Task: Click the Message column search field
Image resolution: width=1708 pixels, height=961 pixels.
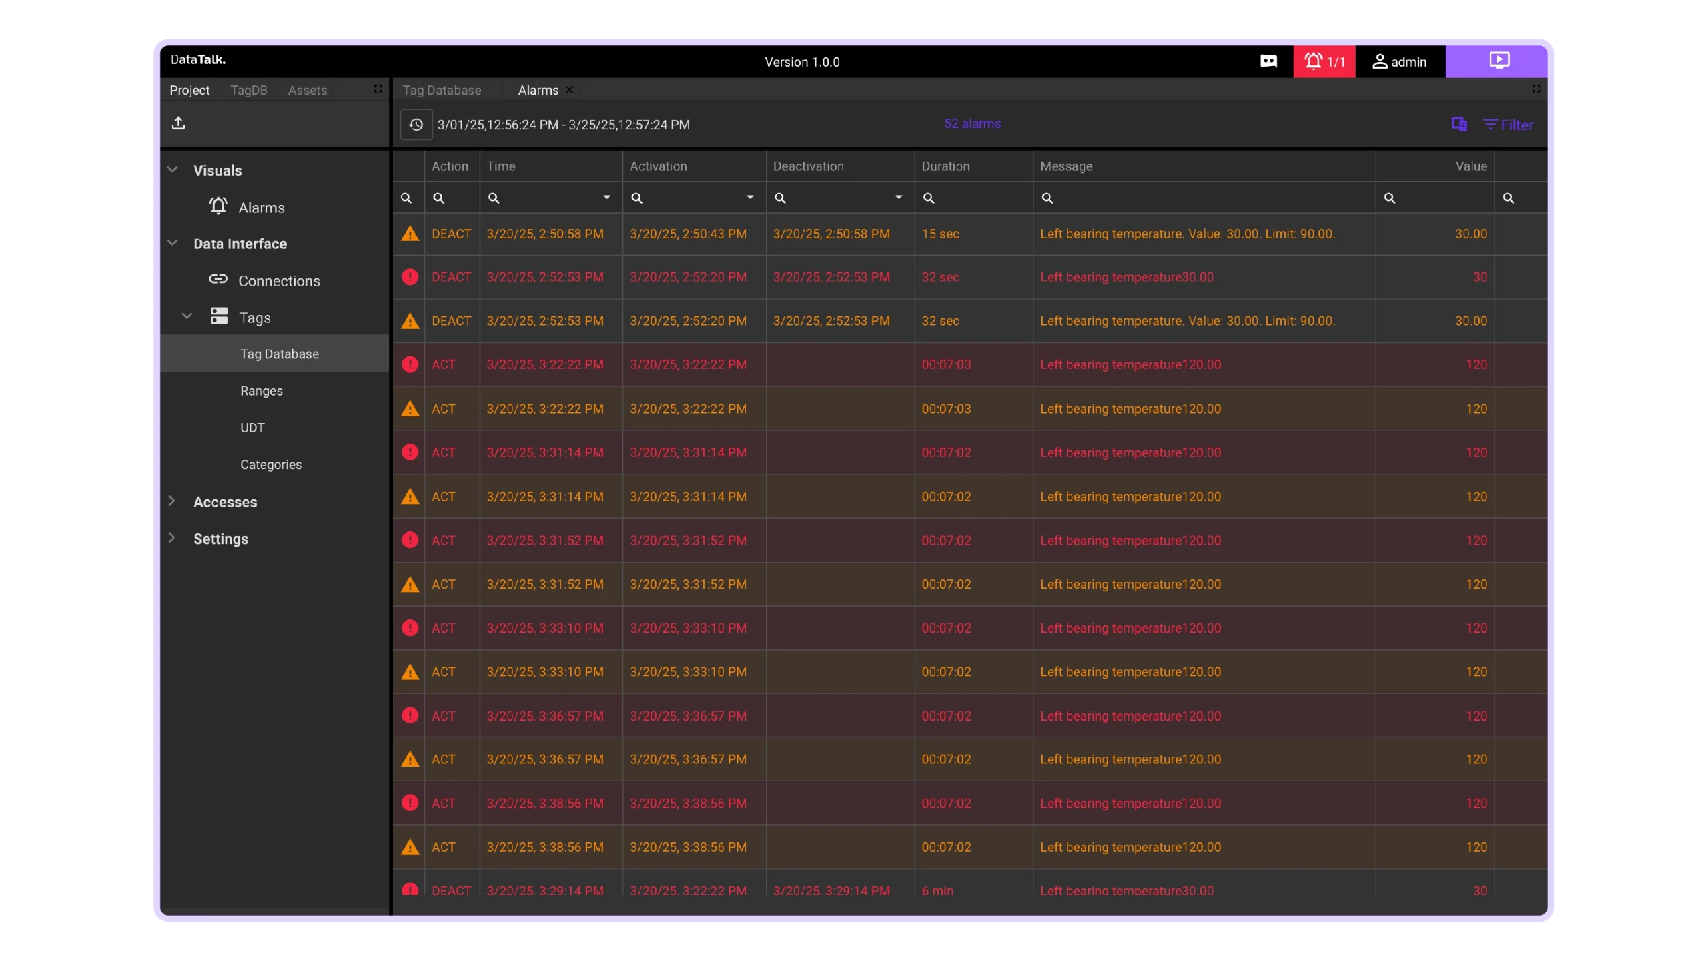Action: [x=1204, y=198]
